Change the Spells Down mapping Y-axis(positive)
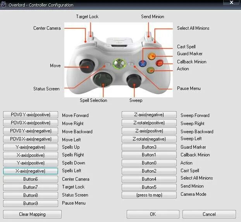Image resolution: width=241 pixels, height=222 pixels. pyautogui.click(x=31, y=163)
